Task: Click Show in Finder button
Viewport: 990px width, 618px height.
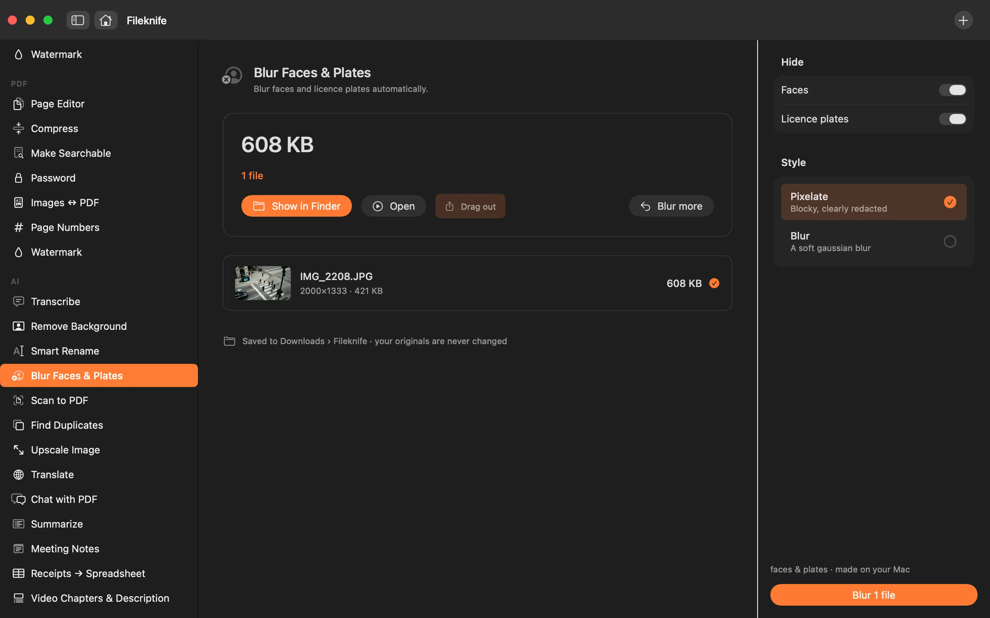Action: 296,206
